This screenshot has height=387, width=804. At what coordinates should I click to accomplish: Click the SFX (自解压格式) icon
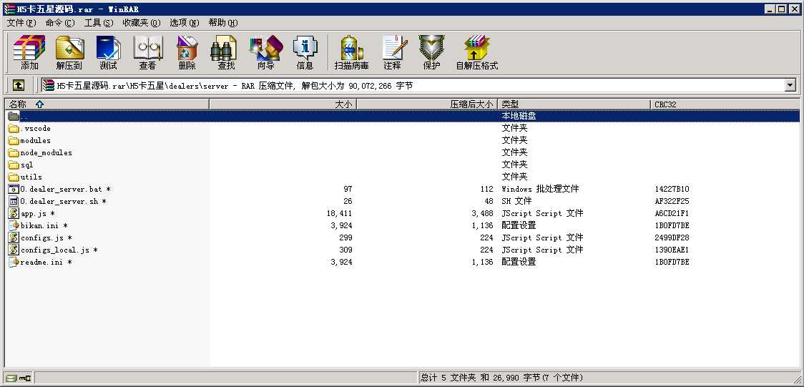(x=477, y=52)
